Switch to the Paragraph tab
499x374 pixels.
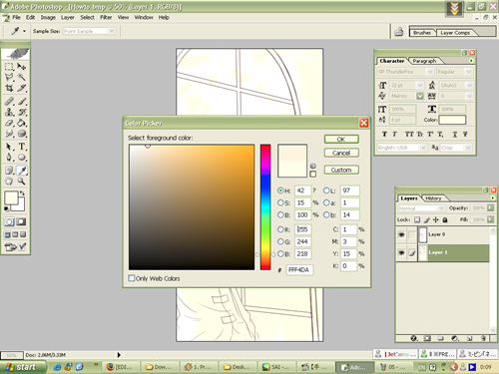424,61
